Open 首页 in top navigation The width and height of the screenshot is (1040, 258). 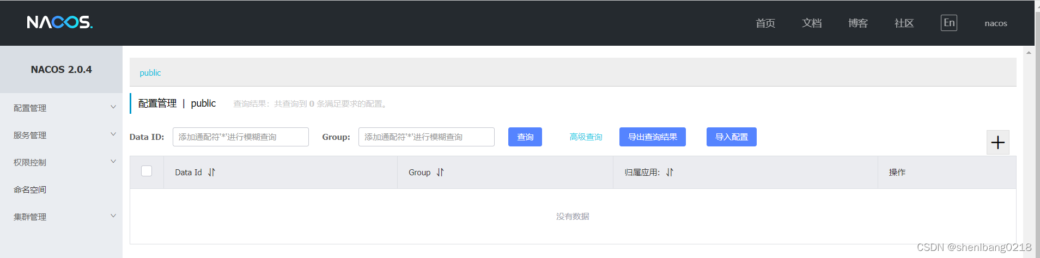click(765, 23)
